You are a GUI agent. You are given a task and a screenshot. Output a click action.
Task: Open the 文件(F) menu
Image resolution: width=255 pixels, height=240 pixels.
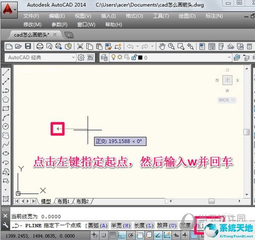(x=31, y=16)
